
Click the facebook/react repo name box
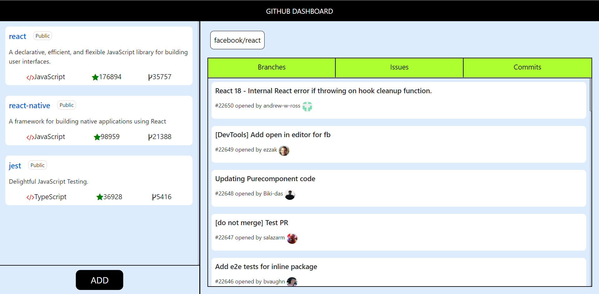(x=237, y=40)
